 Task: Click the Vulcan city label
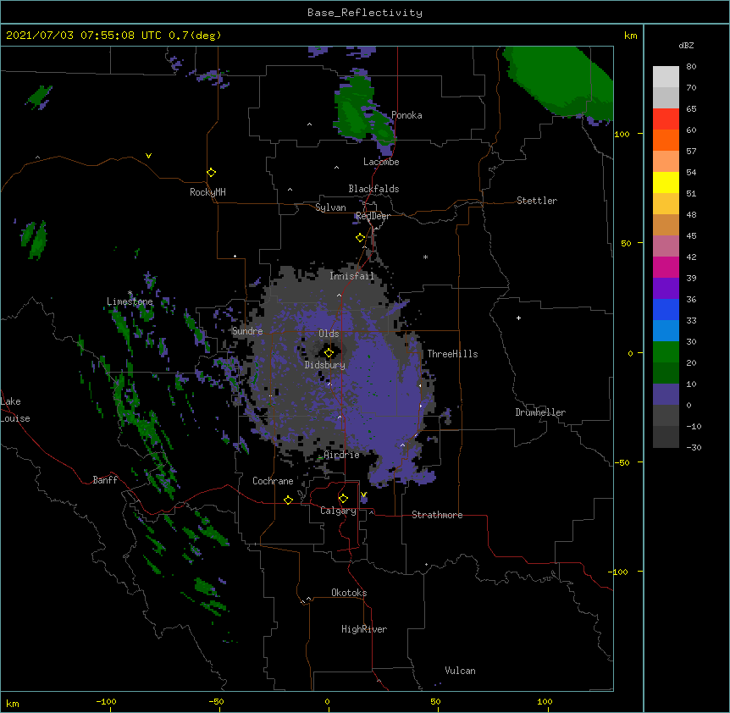[x=460, y=671]
